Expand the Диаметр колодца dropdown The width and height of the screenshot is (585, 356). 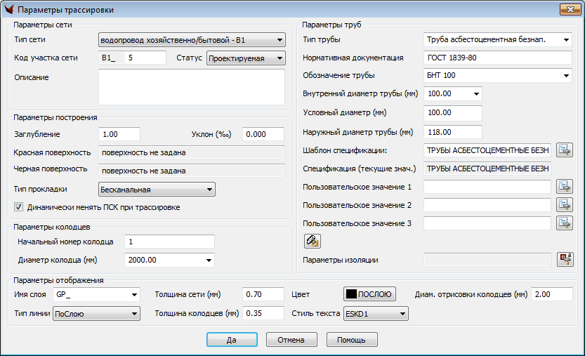(209, 260)
